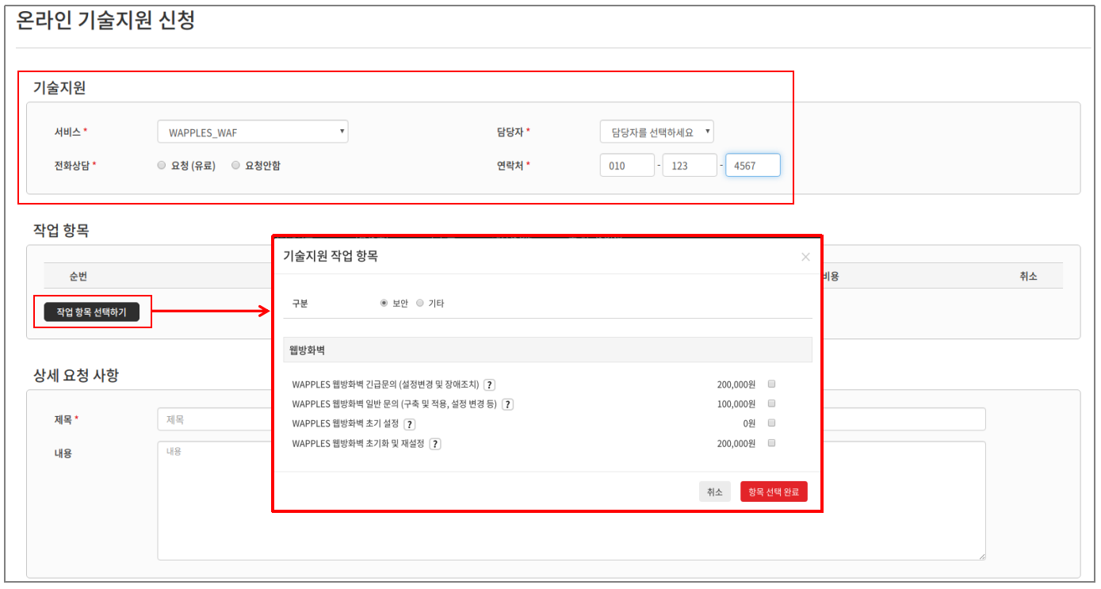
Task: Open help icon for WAPPLES 웹방화벽 긴급문의
Action: point(489,384)
